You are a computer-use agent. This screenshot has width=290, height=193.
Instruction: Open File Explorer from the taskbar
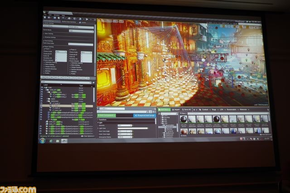(58, 141)
